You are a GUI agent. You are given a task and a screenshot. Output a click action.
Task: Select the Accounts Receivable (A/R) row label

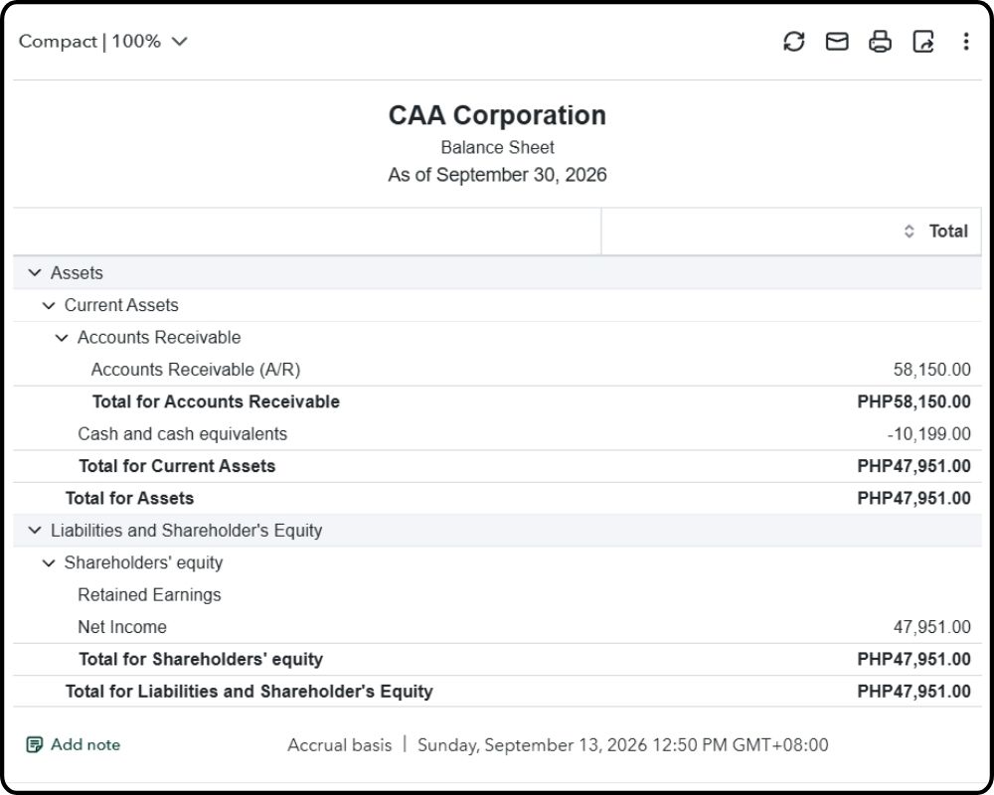tap(195, 370)
